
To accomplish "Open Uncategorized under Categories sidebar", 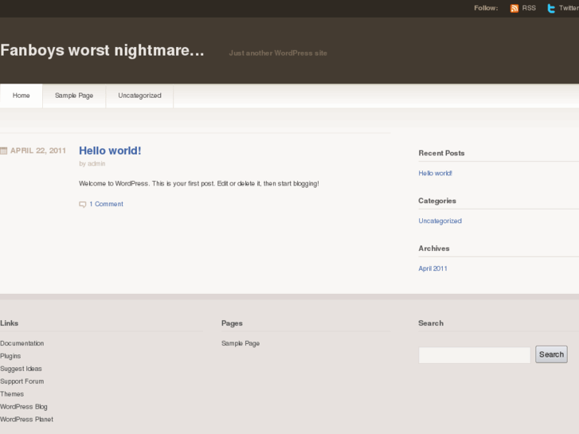I will (440, 221).
